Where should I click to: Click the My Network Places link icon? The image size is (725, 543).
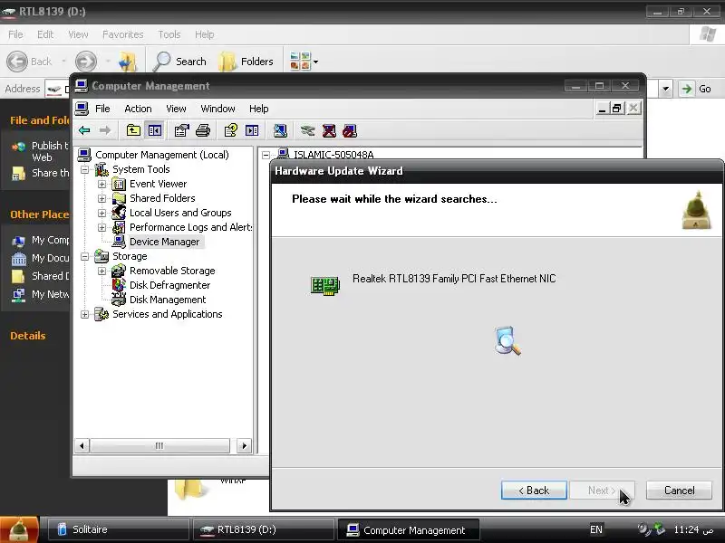(18, 295)
